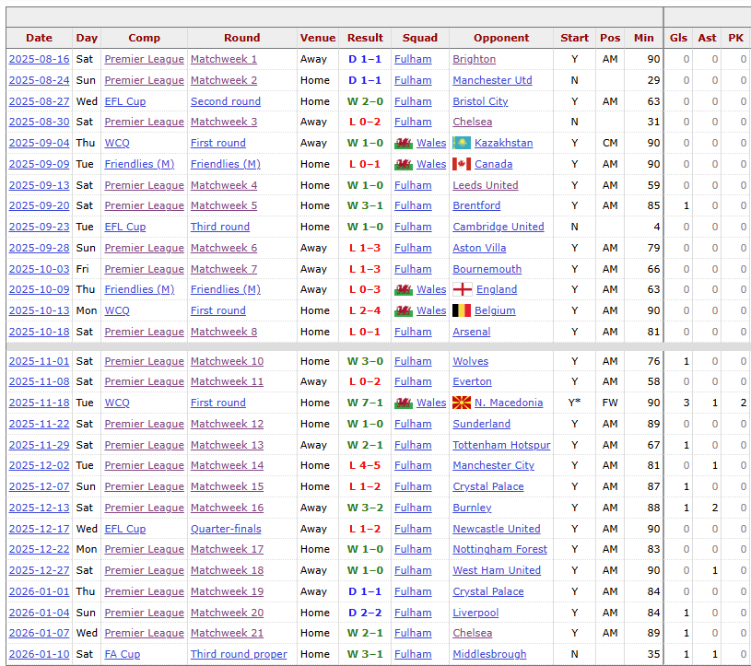Open the FA Cup competition link
This screenshot has width=751, height=666.
(123, 654)
